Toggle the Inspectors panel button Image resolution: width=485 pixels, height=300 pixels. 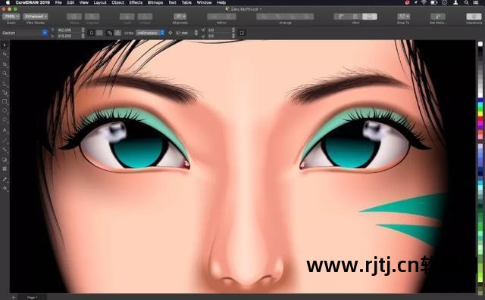474,17
